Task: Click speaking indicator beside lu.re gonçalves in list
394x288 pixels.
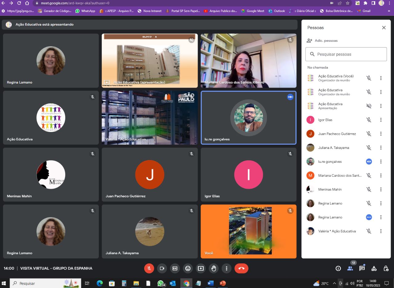Action: coord(369,162)
